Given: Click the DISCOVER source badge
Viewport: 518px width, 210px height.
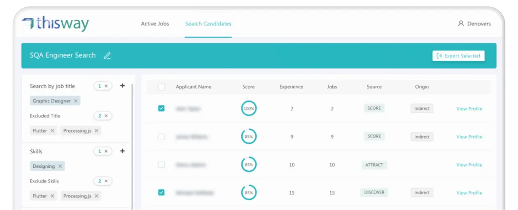Looking at the screenshot, I should pyautogui.click(x=374, y=192).
